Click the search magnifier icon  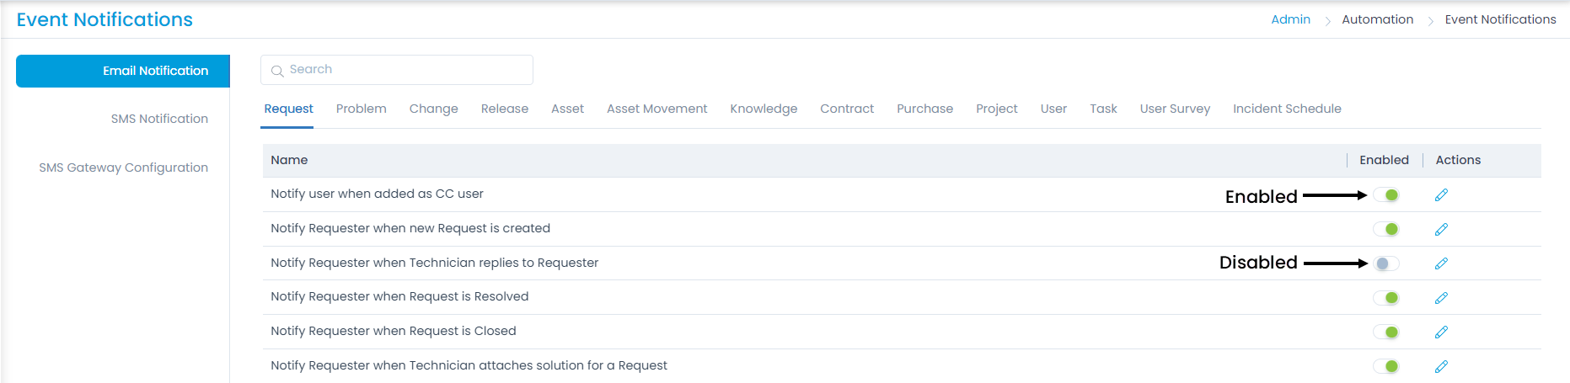(x=277, y=71)
